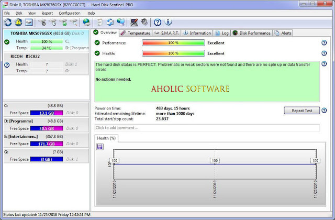Click the 11/25/2016 point on health graph

(x=316, y=164)
